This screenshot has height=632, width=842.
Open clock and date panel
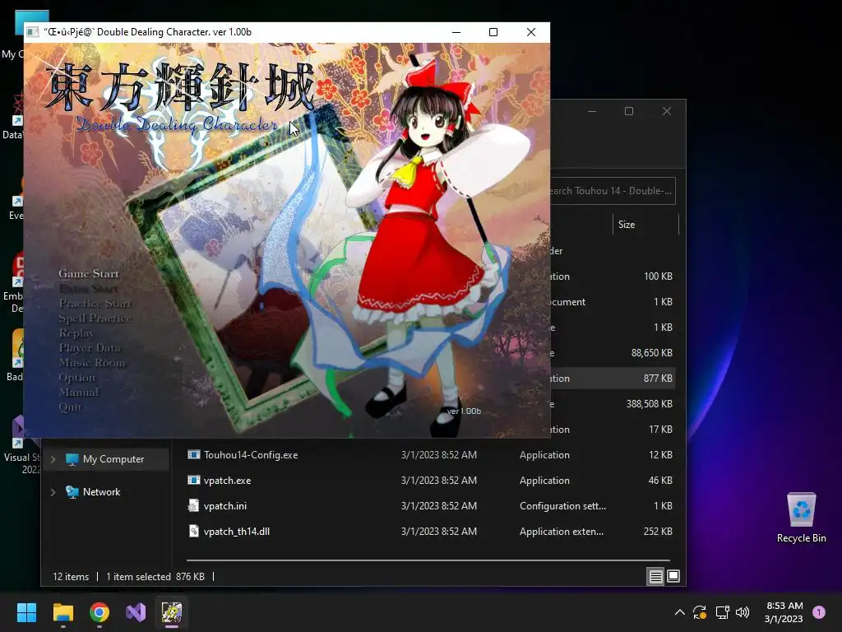(784, 612)
